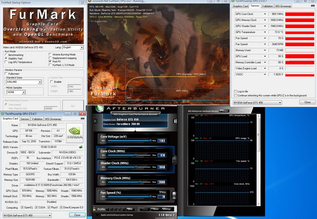Open MSI Giveaway tab in lower GPU-Z window
This screenshot has width=317, height=219.
[x=53, y=119]
